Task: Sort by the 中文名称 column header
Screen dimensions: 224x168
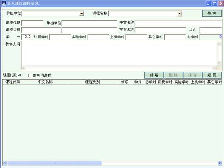Action: click(45, 82)
